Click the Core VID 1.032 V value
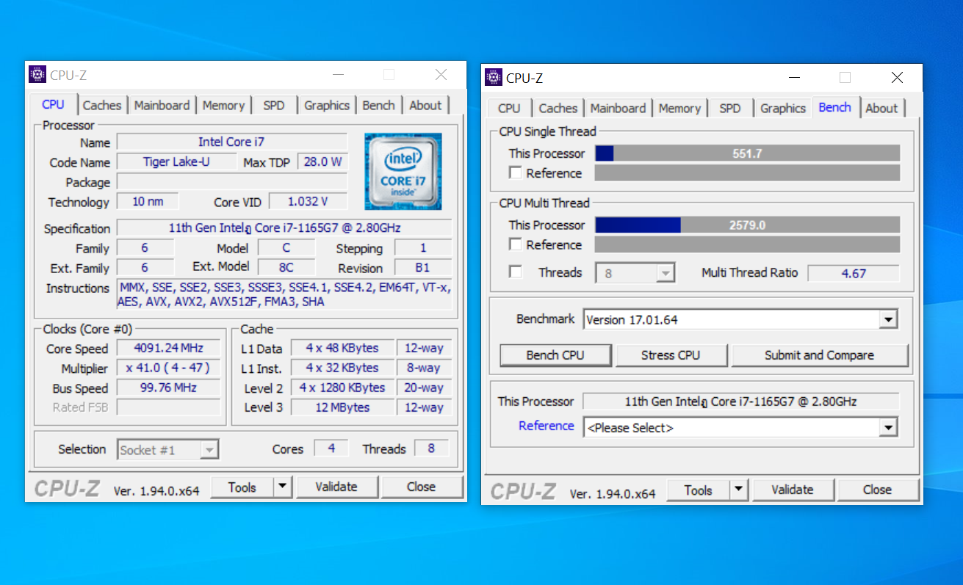Image resolution: width=963 pixels, height=585 pixels. (308, 201)
